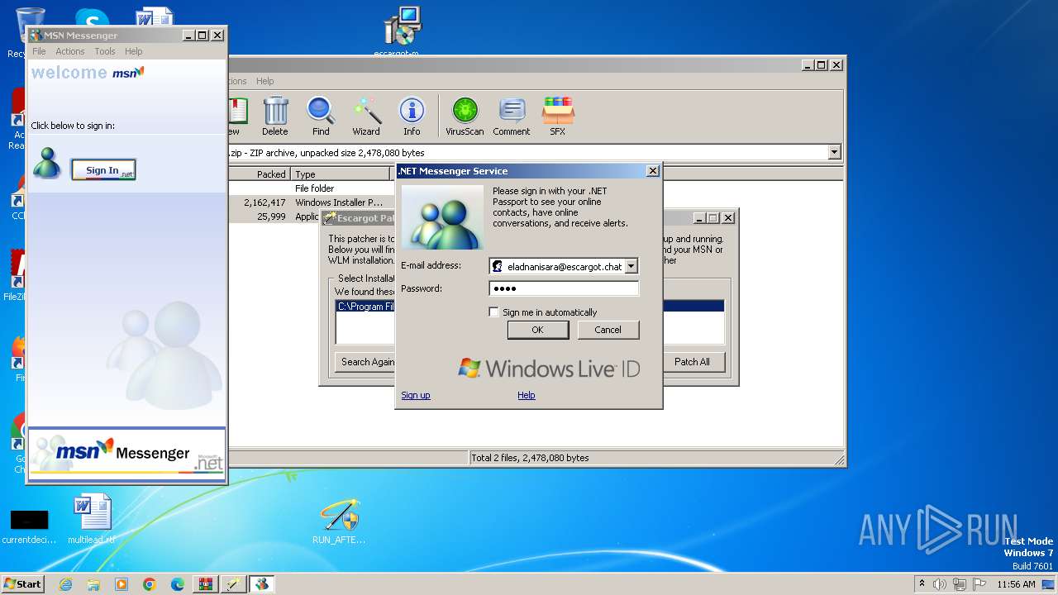The width and height of the screenshot is (1058, 595).
Task: Click the Sign up link
Action: (x=416, y=395)
